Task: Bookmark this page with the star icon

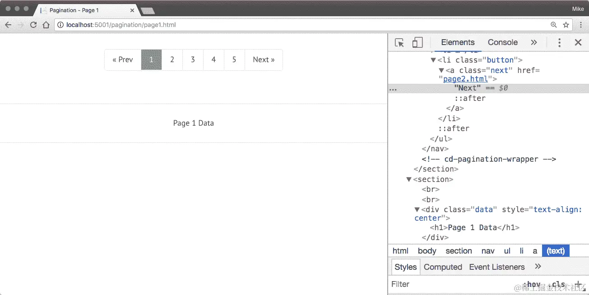Action: pyautogui.click(x=566, y=25)
